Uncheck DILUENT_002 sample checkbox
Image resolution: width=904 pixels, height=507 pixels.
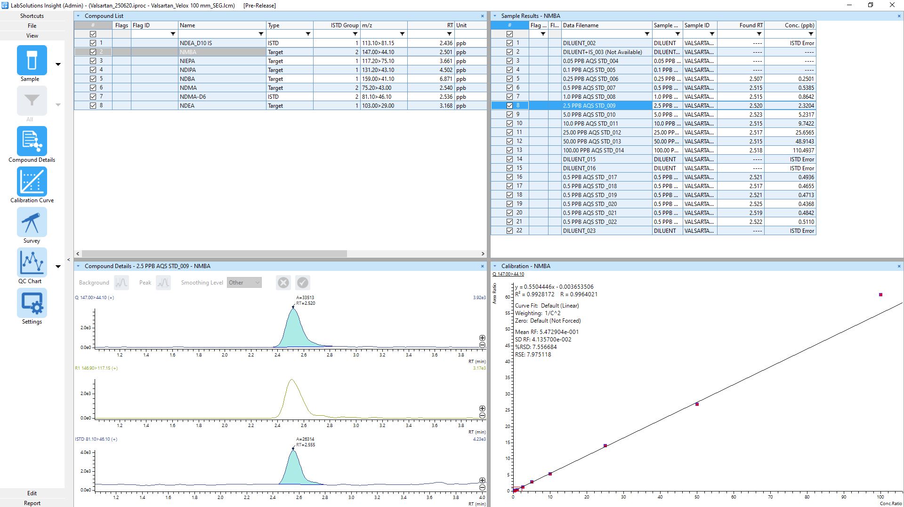pos(509,43)
